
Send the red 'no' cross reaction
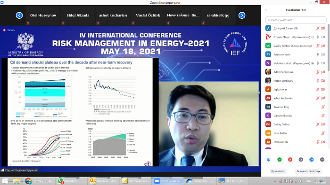pyautogui.click(x=290, y=160)
